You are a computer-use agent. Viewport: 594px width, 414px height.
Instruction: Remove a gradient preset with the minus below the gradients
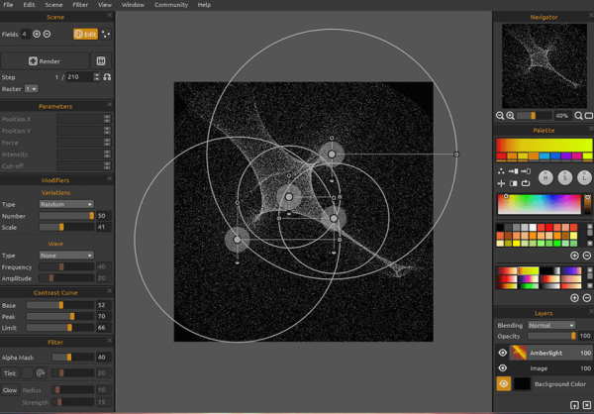(x=586, y=298)
